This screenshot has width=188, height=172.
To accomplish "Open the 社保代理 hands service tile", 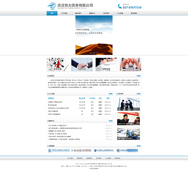I will (130, 64).
